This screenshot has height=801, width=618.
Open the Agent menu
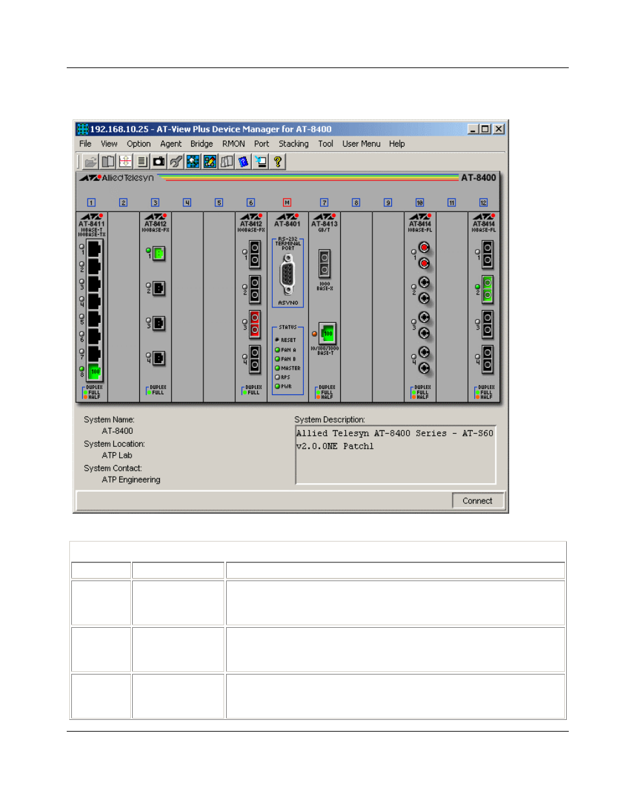(171, 144)
